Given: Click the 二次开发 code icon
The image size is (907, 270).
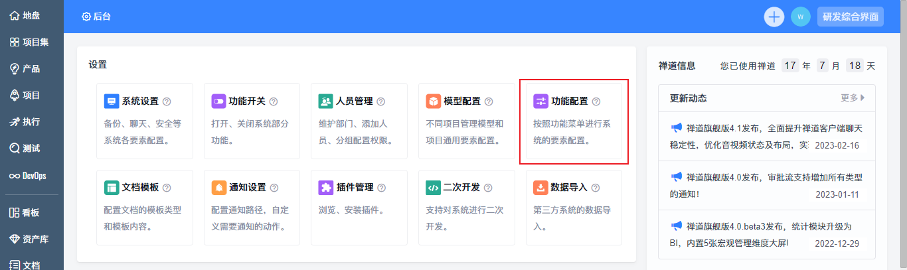Looking at the screenshot, I should coord(433,188).
